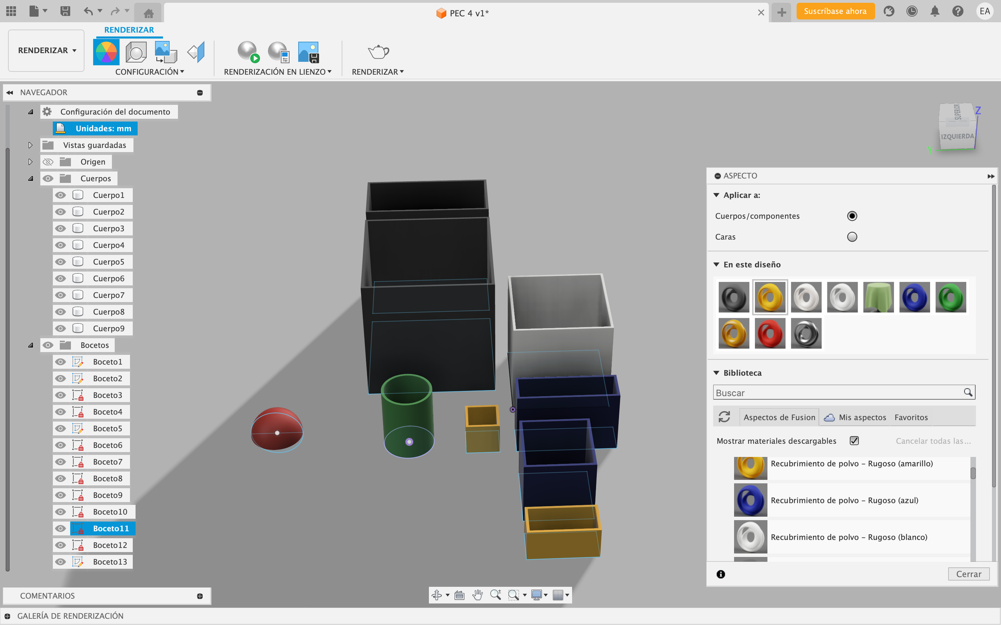Viewport: 1001px width, 625px height.
Task: Open the RENDERIZAR workspace dropdown
Action: pos(46,50)
